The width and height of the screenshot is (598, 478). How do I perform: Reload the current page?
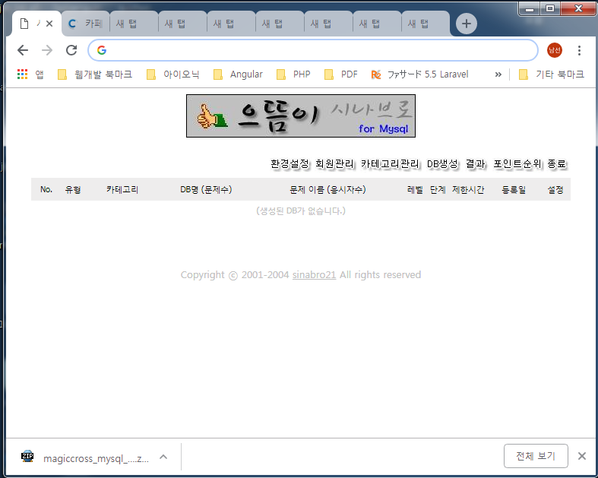[71, 50]
